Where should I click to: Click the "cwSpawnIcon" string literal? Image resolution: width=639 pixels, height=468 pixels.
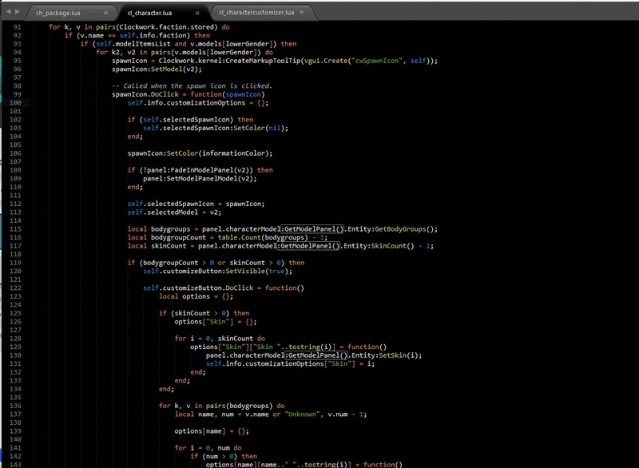click(x=377, y=61)
